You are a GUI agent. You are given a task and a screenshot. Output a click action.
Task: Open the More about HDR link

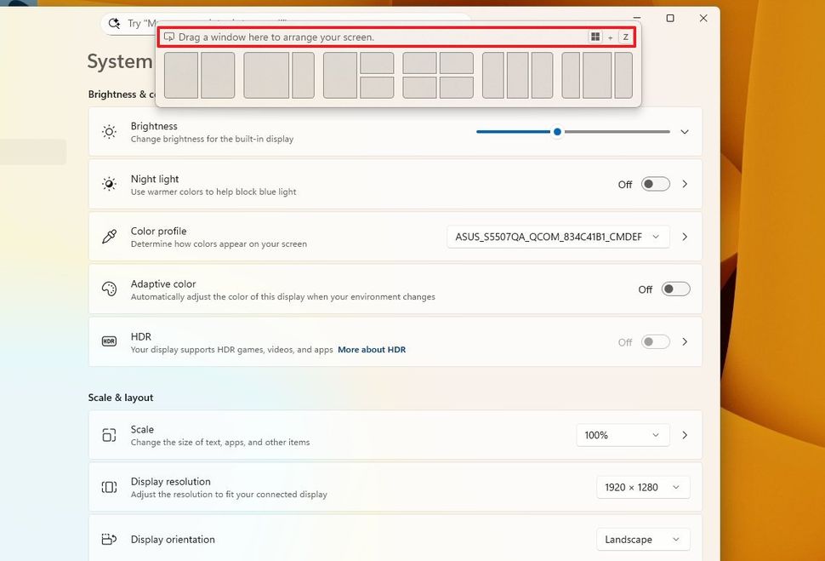point(372,350)
